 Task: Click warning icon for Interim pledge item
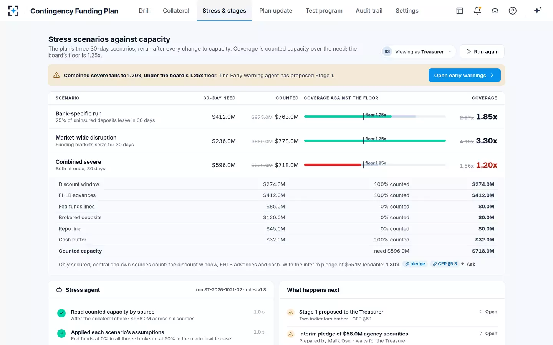291,334
